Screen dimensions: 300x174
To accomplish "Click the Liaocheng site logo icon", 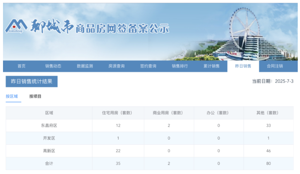I will click(x=16, y=26).
